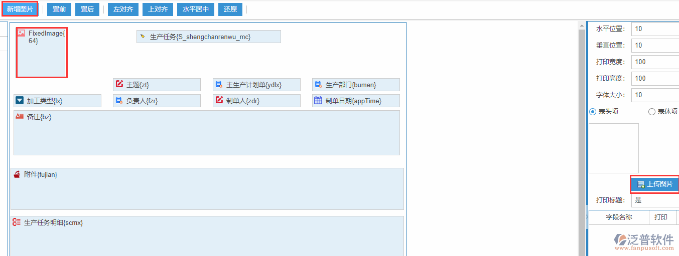Click the icon beside 主生产计划单{ydlx}

click(x=219, y=84)
